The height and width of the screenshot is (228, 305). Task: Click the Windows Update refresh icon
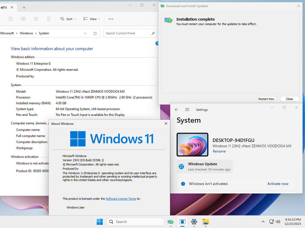pos(181,166)
